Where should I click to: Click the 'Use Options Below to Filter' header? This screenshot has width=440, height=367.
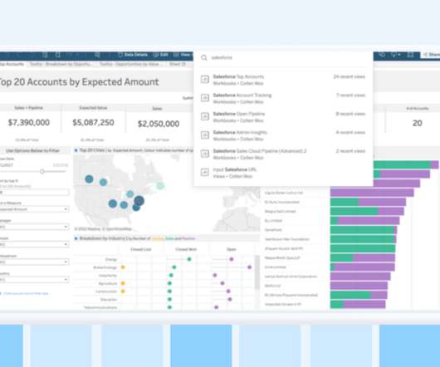(33, 151)
